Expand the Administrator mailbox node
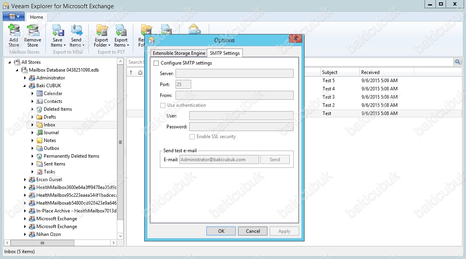Image resolution: width=466 pixels, height=259 pixels. 25,78
